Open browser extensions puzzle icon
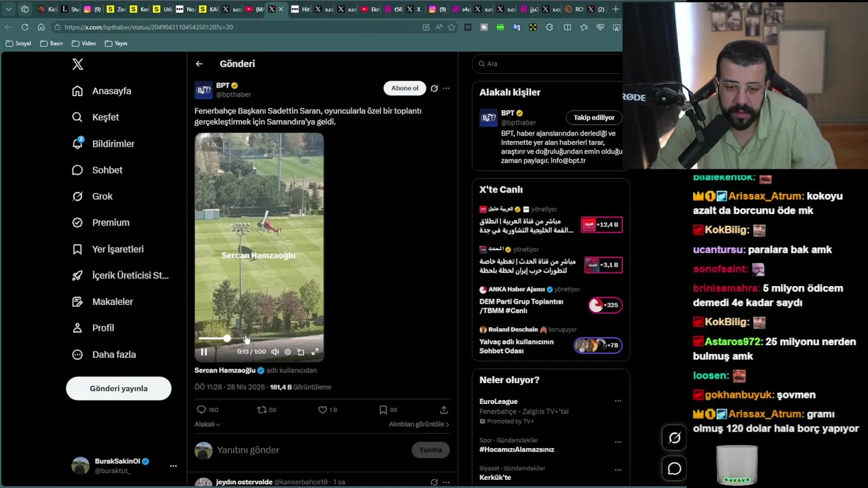This screenshot has width=868, height=488. (x=549, y=27)
